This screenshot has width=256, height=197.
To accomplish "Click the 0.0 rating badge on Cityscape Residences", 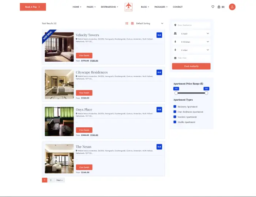I will (x=159, y=73).
